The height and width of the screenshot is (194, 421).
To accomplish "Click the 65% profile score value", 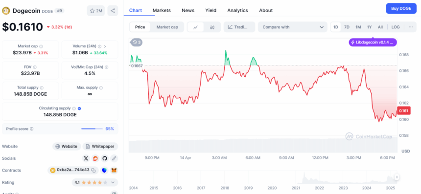I will coord(110,129).
